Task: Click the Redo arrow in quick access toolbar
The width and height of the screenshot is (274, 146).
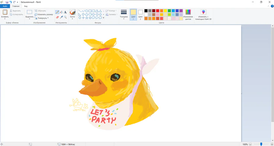Action: (x=14, y=2)
